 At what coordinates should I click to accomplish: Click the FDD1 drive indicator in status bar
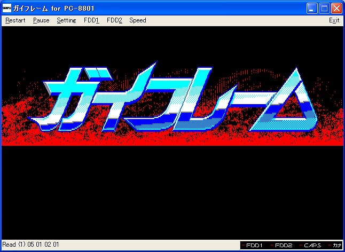point(253,246)
